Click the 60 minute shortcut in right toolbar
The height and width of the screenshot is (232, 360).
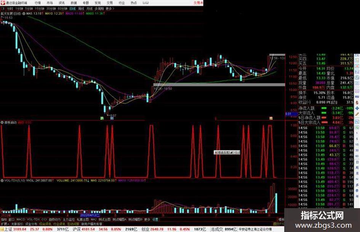[x=357, y=156]
